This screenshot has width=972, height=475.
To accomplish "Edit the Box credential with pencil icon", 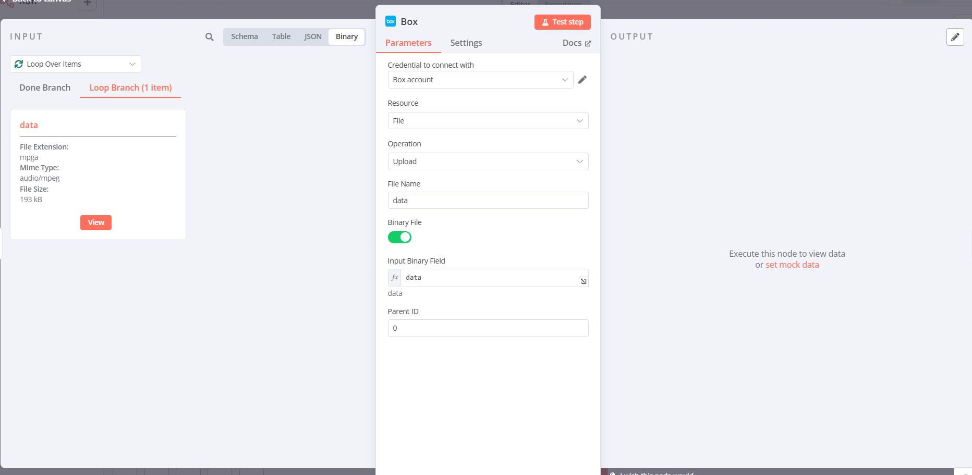I will [582, 80].
